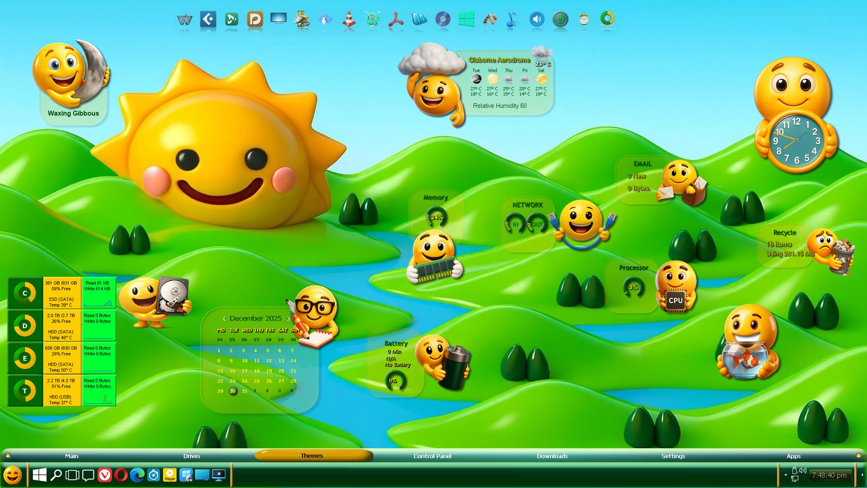The width and height of the screenshot is (867, 488).
Task: Select the Downloads tab
Action: (x=552, y=456)
